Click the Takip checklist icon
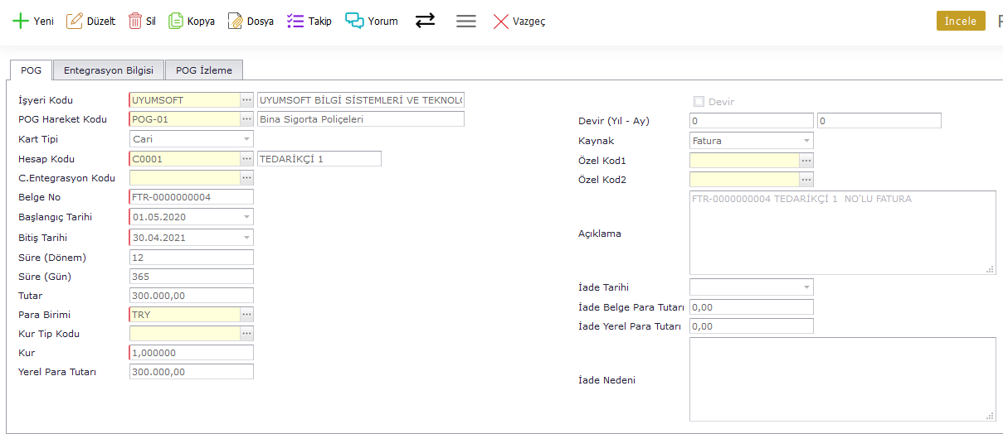 (x=295, y=22)
